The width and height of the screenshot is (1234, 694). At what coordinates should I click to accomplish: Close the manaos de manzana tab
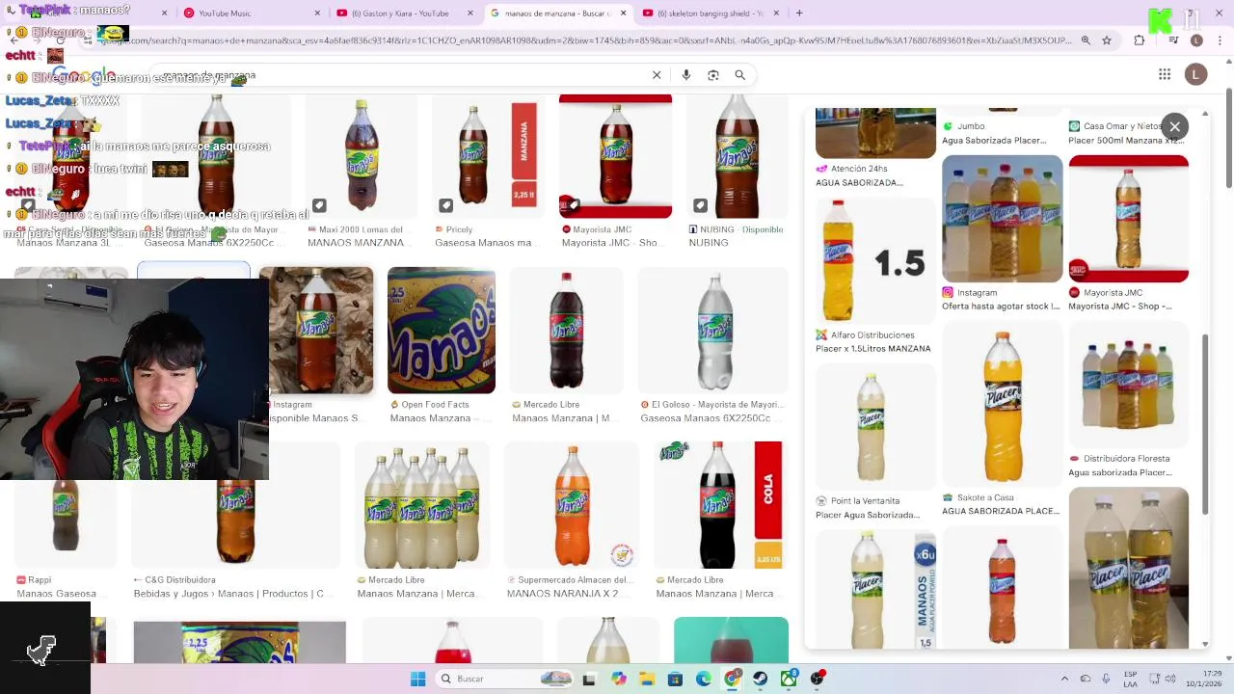click(623, 13)
